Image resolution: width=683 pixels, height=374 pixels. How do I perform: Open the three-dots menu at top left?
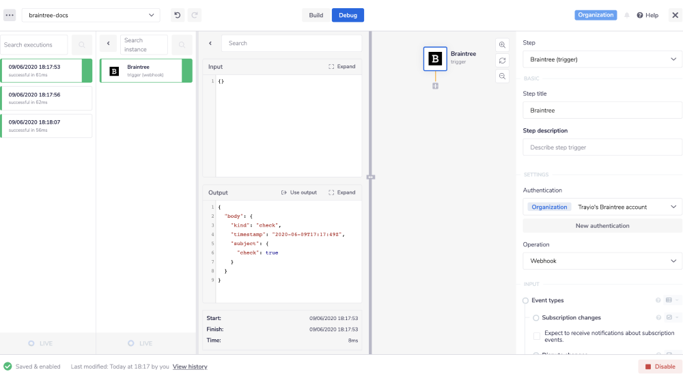tap(10, 15)
